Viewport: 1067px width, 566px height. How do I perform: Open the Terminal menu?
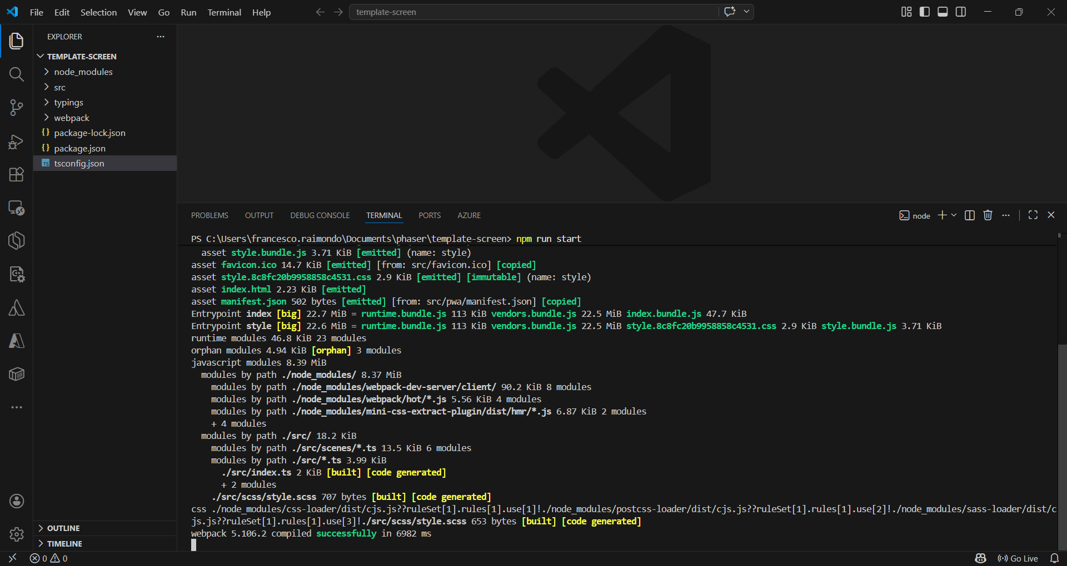tap(225, 12)
